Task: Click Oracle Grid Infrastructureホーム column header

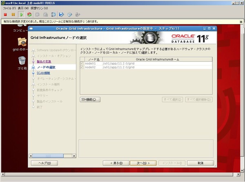Action: click(x=157, y=59)
